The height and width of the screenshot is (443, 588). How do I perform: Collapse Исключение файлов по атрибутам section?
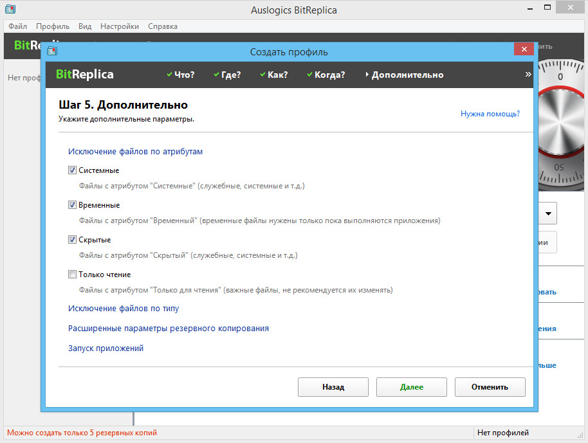point(135,151)
